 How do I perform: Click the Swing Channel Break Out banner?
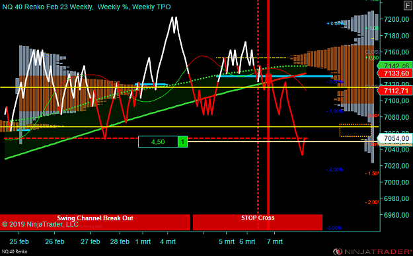pos(94,222)
